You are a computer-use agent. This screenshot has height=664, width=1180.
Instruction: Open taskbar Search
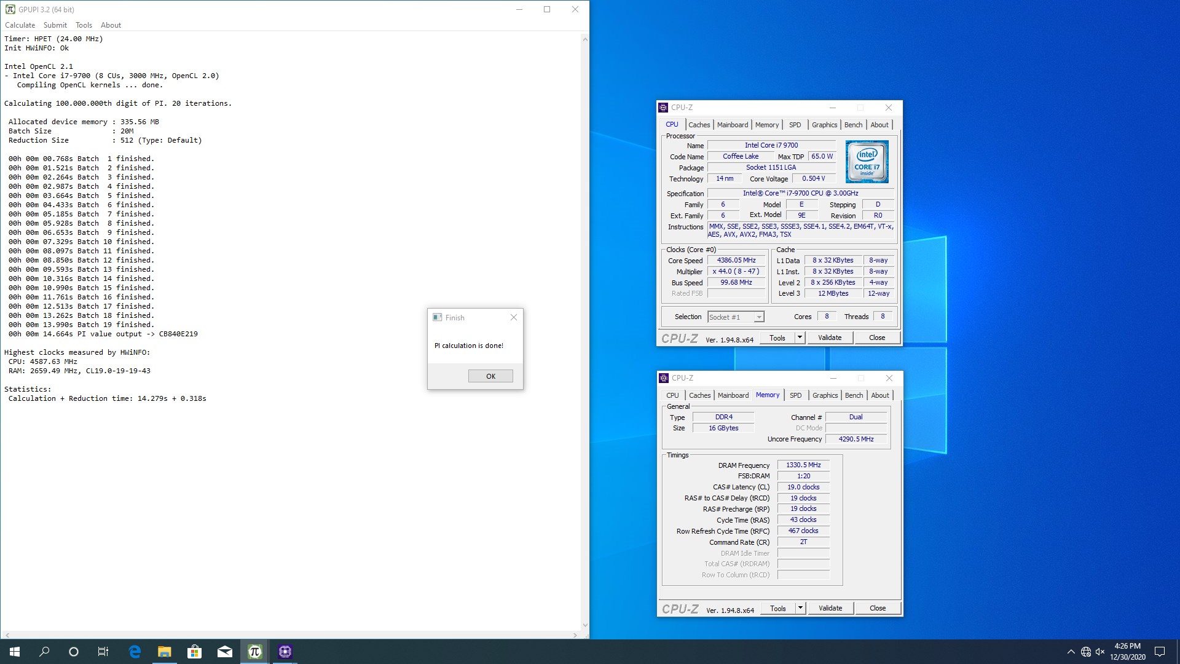click(x=44, y=652)
